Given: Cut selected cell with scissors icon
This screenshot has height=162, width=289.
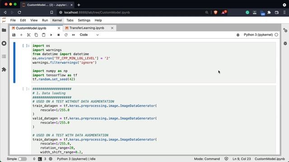Looking at the screenshot, I should [x=28, y=35].
